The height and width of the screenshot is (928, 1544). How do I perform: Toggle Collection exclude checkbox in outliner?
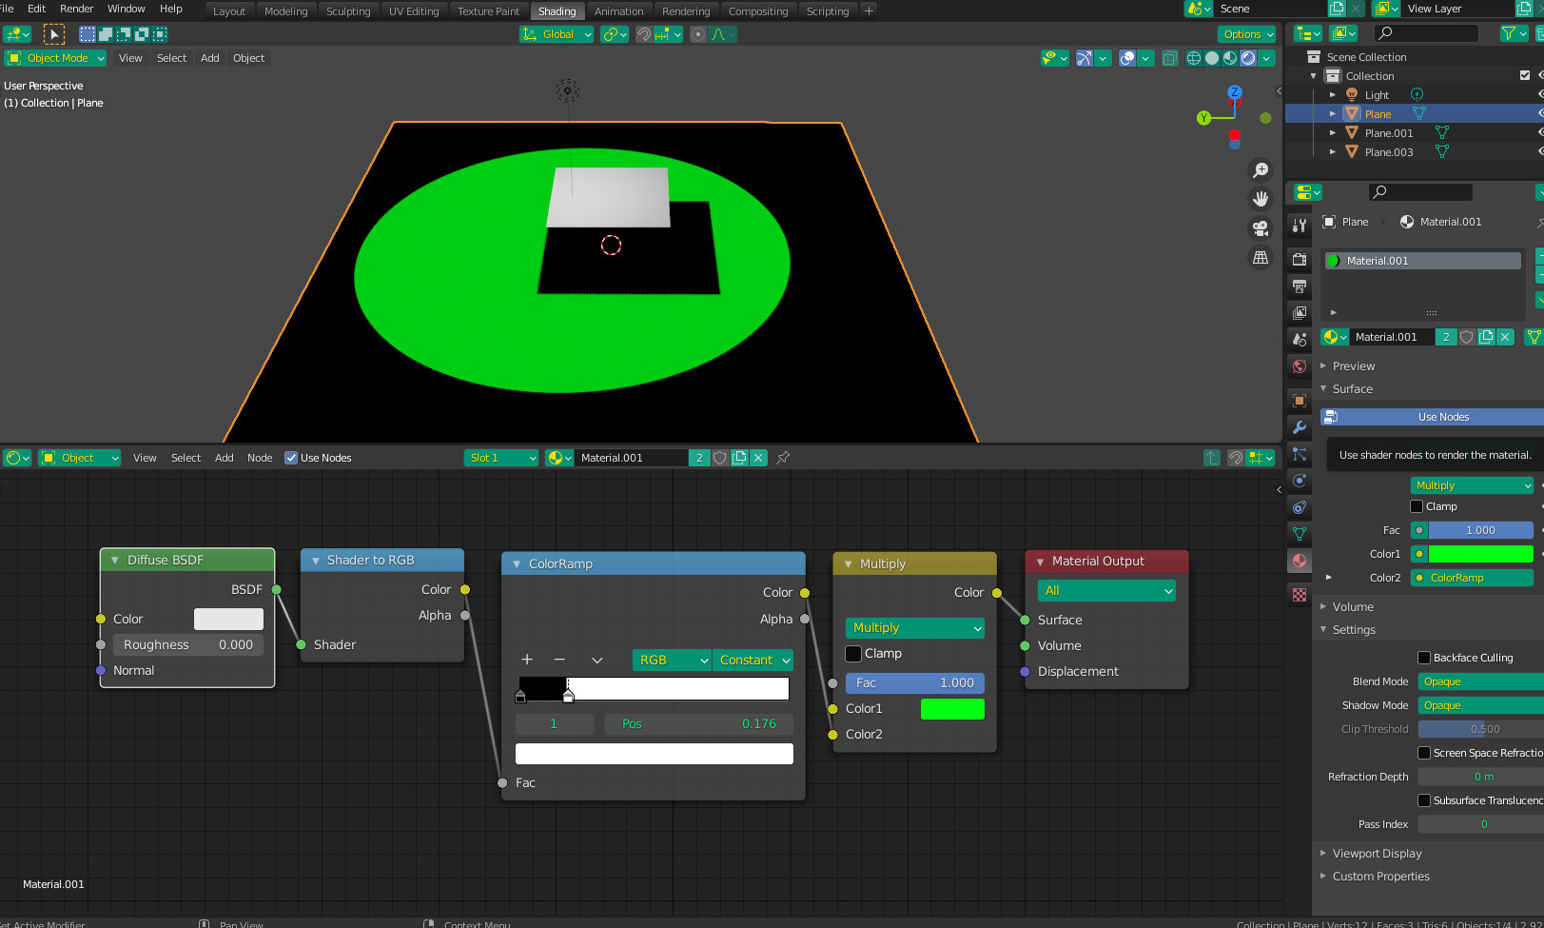pyautogui.click(x=1525, y=75)
